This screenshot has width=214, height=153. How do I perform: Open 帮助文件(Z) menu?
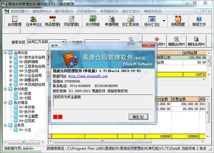(x=153, y=11)
